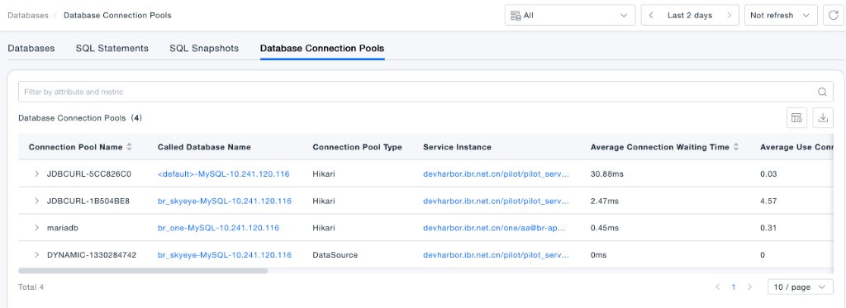Click the search magnifier icon in filter box
The height and width of the screenshot is (308, 846).
pos(822,92)
